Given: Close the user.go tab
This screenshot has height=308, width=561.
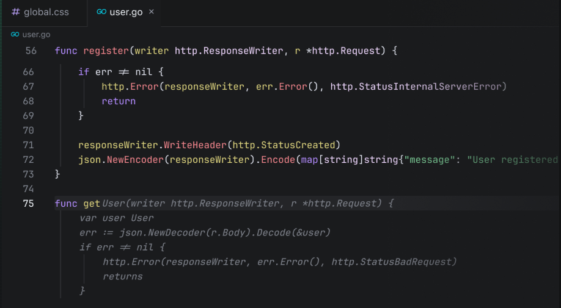Looking at the screenshot, I should tap(152, 12).
